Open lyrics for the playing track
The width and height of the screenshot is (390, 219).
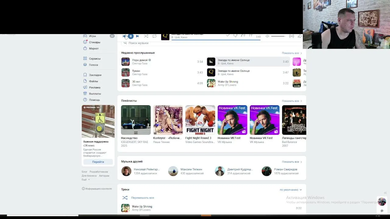click(x=250, y=36)
